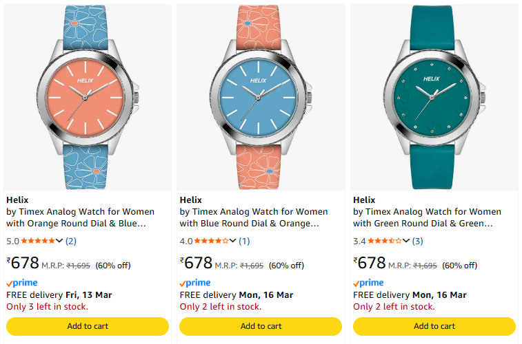
Task: Add blue dial Helix watch to cart
Action: pos(261,326)
